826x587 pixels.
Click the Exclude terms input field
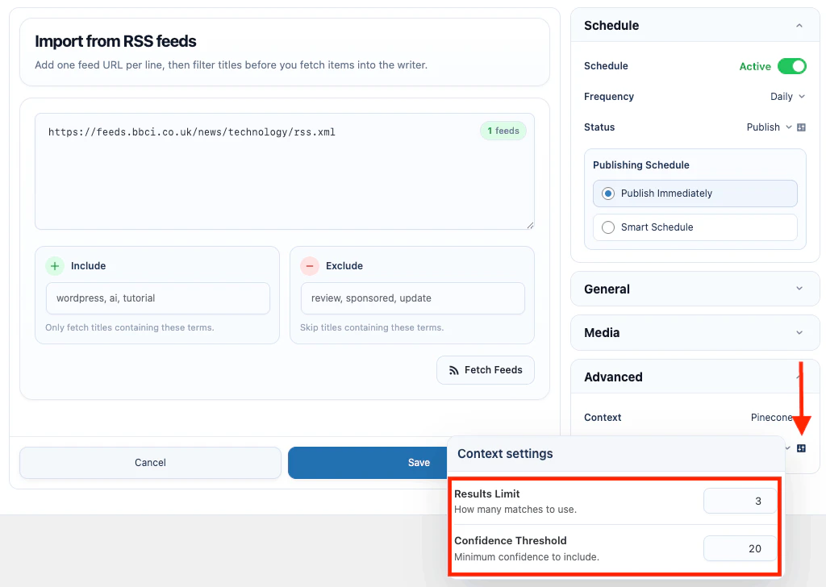tap(412, 298)
